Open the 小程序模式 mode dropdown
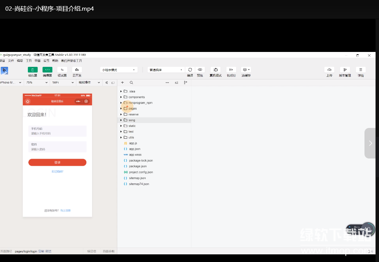 point(119,70)
